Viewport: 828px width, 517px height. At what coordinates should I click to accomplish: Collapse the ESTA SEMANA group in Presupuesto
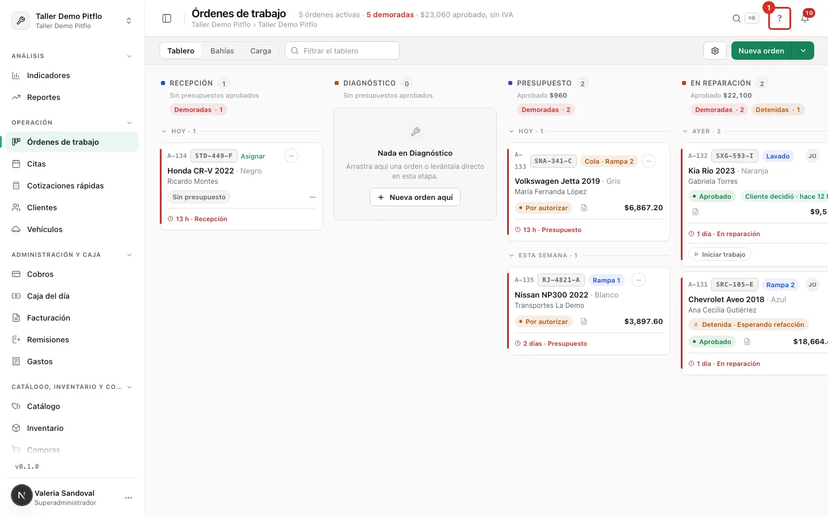point(511,255)
